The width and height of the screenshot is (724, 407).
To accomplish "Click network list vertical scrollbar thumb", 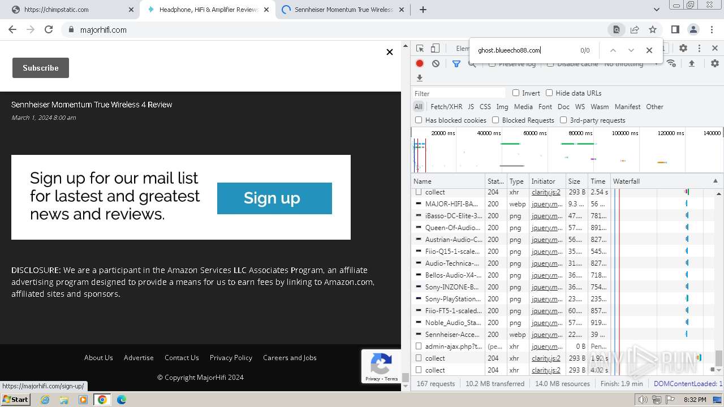I will pyautogui.click(x=719, y=358).
